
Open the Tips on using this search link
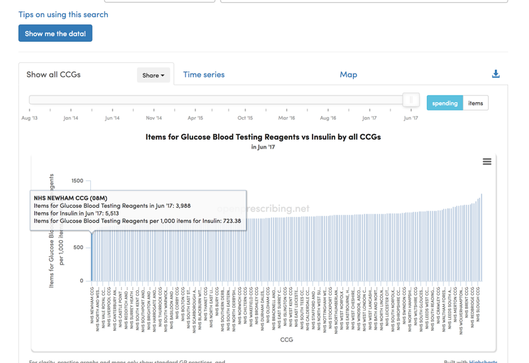point(63,14)
